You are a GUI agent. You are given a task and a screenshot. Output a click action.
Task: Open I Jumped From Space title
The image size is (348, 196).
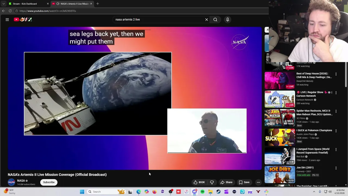[x=313, y=151]
